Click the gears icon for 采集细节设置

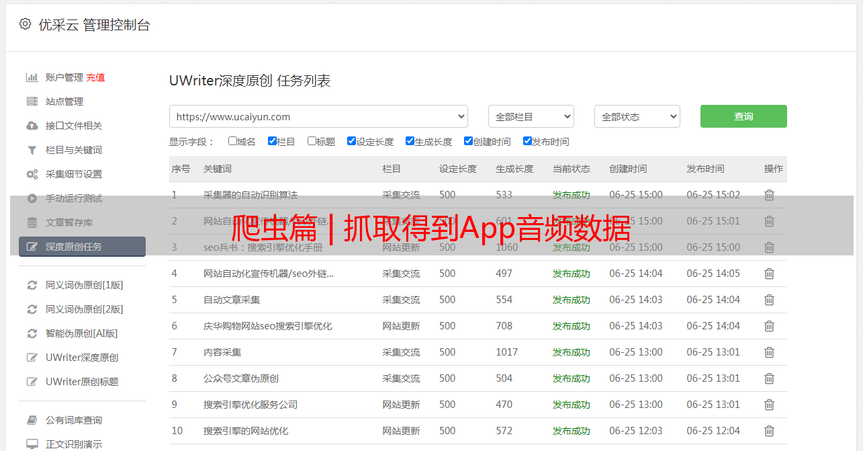pyautogui.click(x=32, y=174)
